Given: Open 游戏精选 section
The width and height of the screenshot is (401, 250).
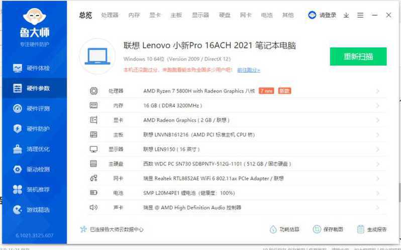Looking at the screenshot, I should [35, 210].
